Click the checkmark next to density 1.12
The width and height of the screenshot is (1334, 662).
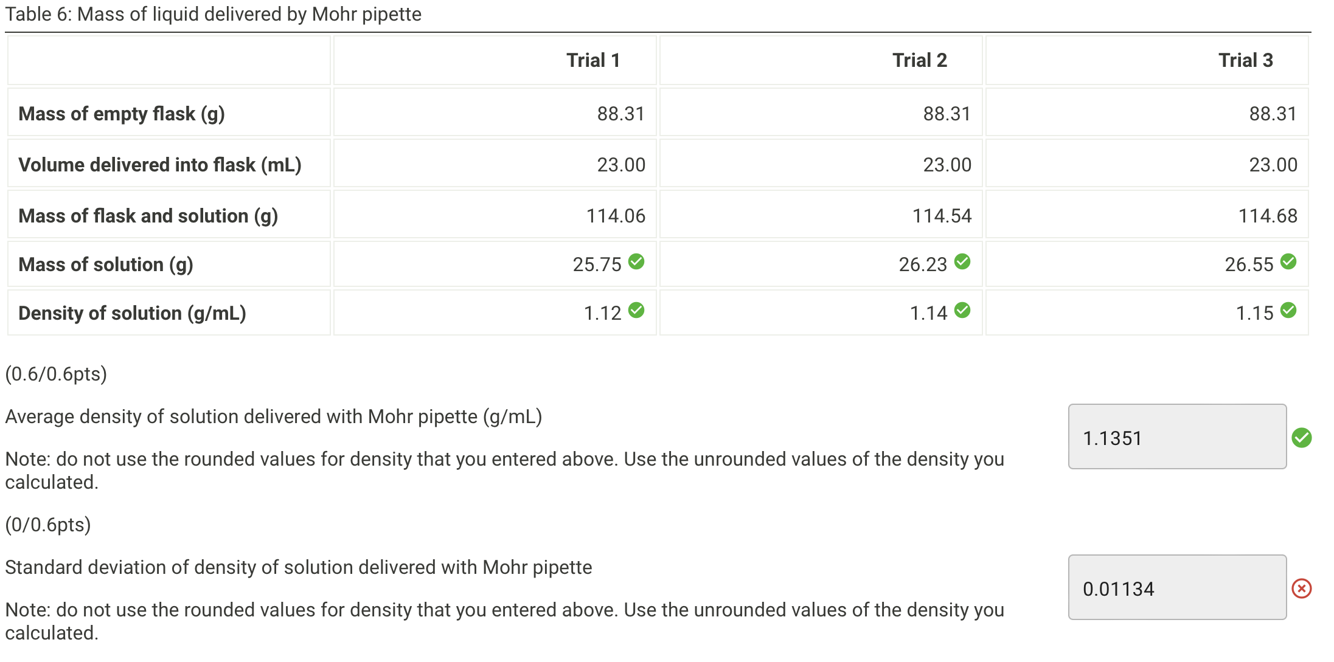(636, 311)
